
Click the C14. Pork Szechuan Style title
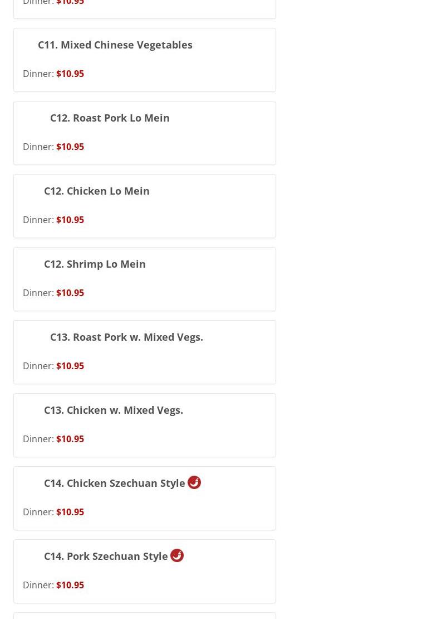point(106,556)
